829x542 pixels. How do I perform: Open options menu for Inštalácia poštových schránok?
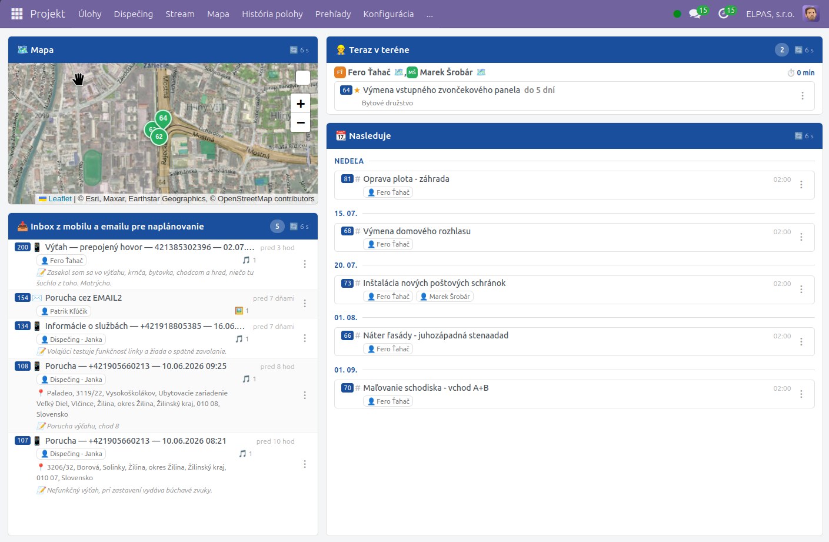(801, 289)
